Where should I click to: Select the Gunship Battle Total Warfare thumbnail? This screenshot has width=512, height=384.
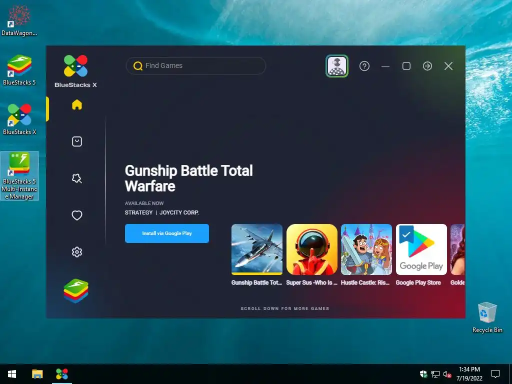tap(257, 249)
